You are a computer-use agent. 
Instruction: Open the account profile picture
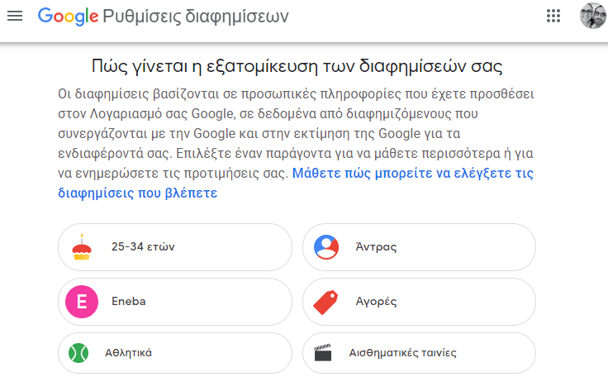[593, 16]
